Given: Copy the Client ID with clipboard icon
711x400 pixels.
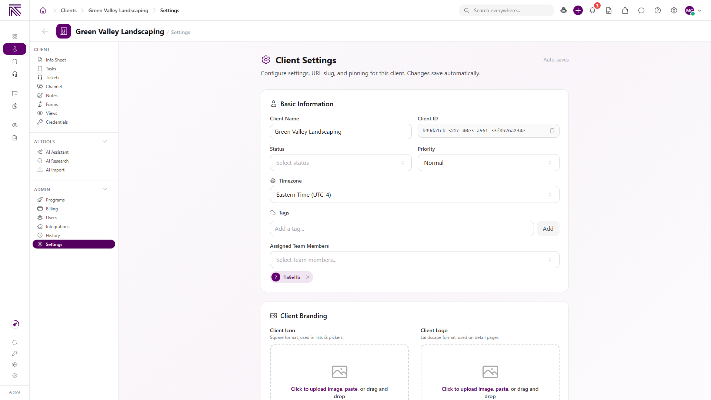Looking at the screenshot, I should pyautogui.click(x=552, y=131).
